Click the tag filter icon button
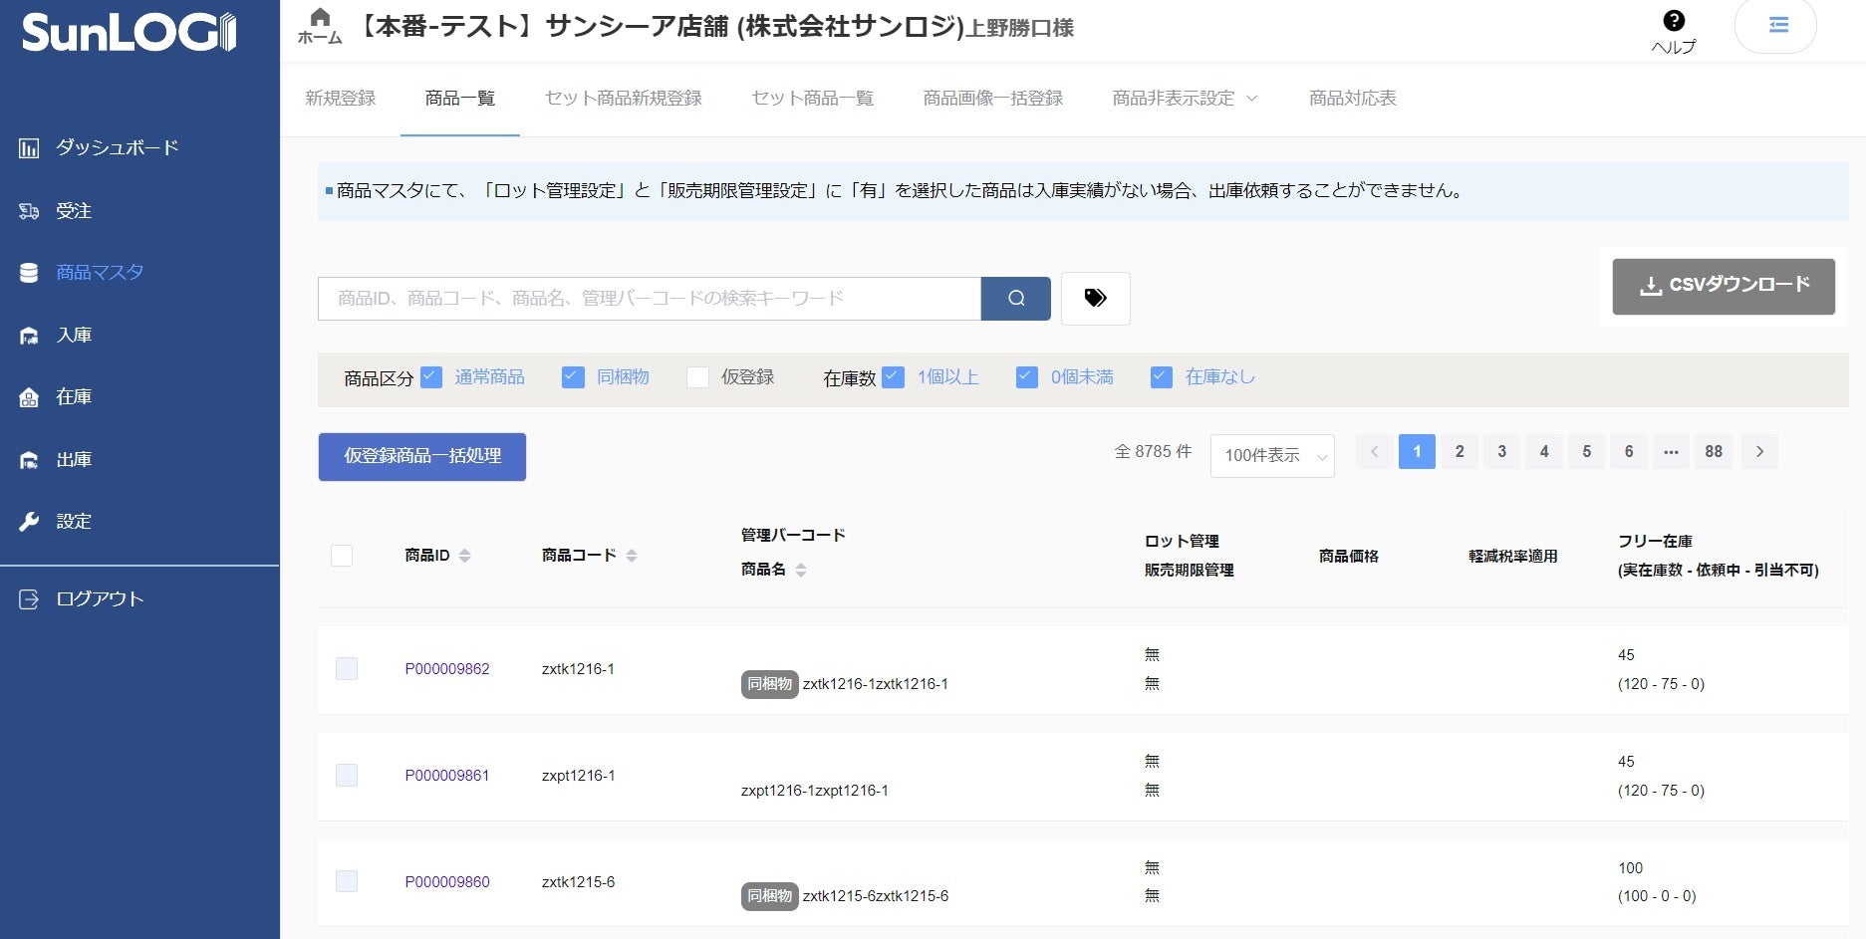1866x939 pixels. (x=1095, y=299)
